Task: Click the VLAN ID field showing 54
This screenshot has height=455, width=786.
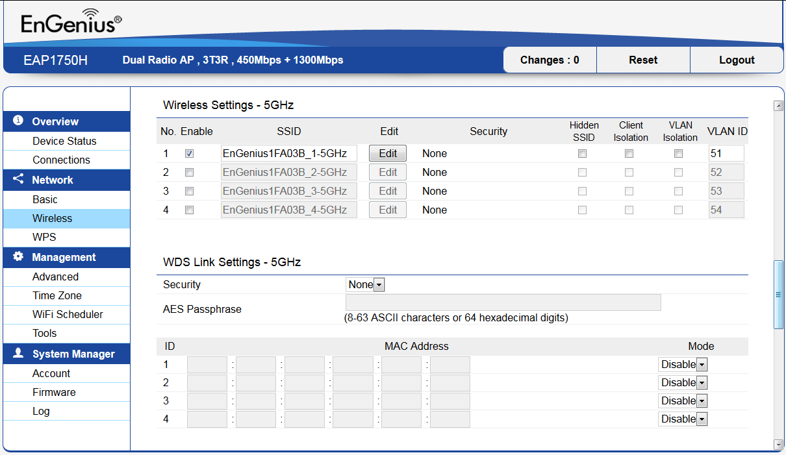Action: (726, 210)
